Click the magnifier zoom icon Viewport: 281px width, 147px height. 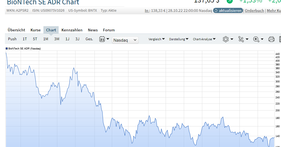pos(256,39)
